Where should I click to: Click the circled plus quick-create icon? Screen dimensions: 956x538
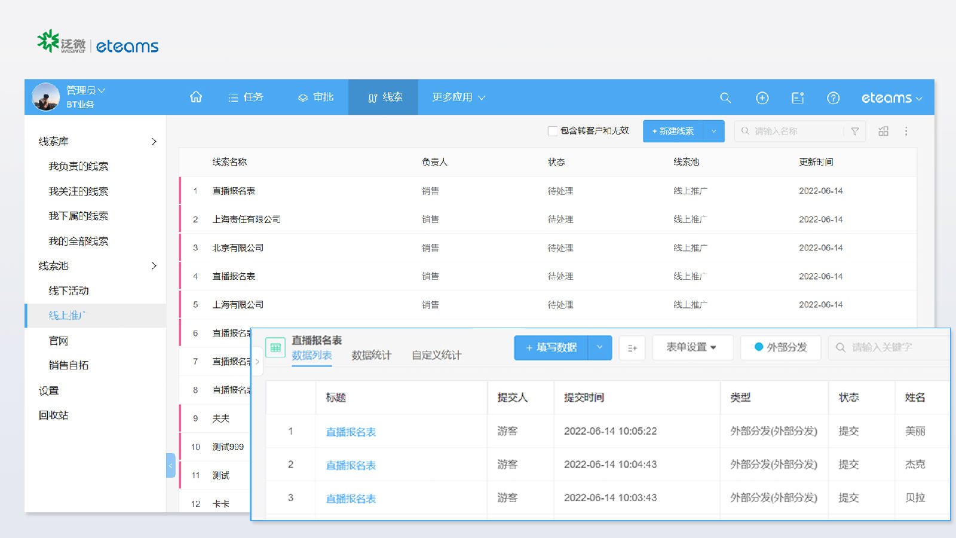click(762, 98)
